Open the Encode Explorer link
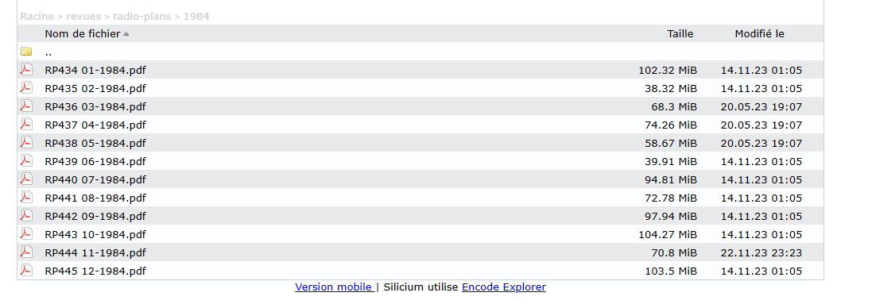The image size is (872, 308). (x=504, y=287)
